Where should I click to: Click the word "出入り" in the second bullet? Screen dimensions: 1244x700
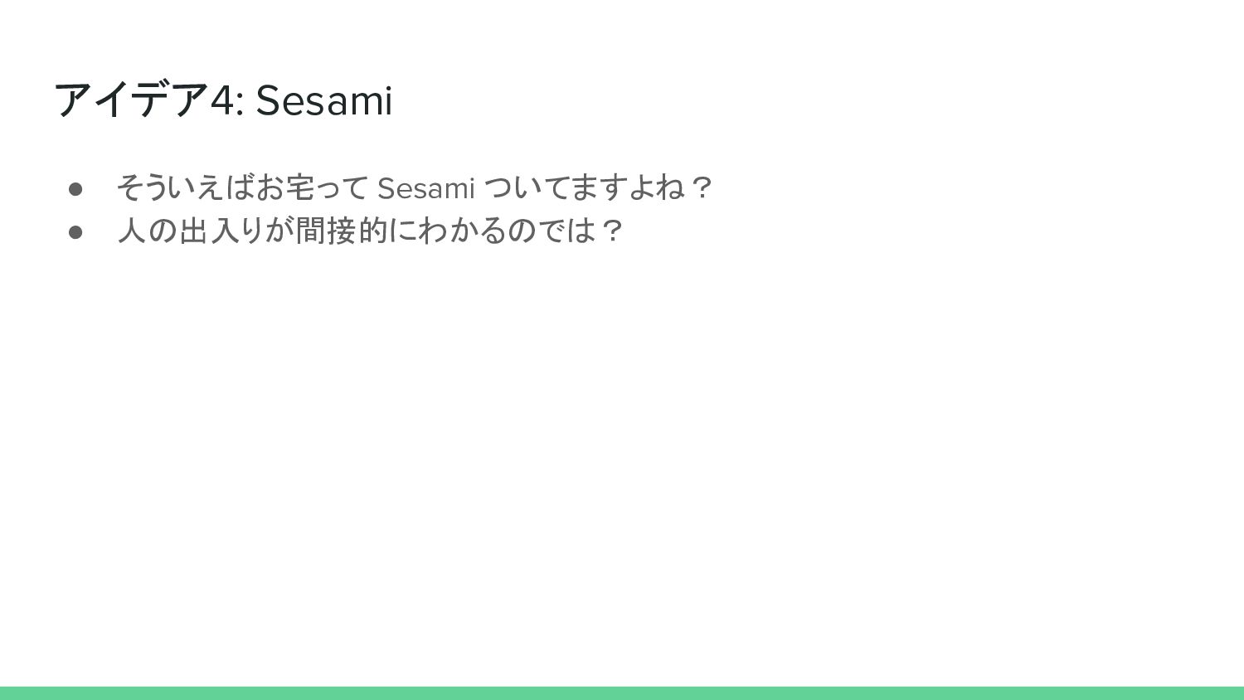point(222,231)
